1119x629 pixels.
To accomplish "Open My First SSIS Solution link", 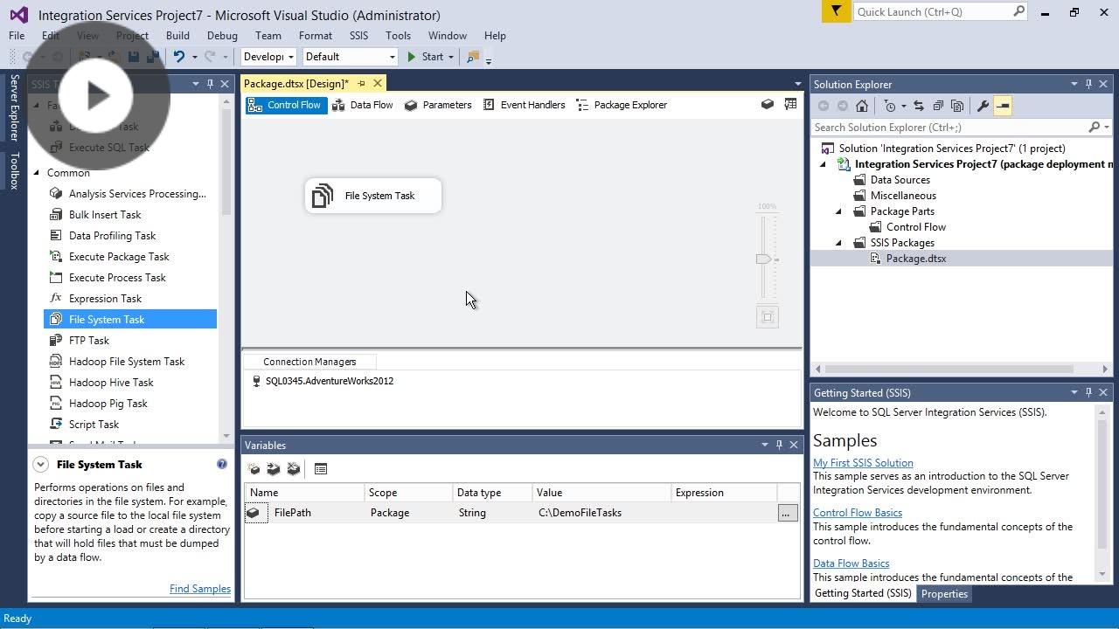I will tap(863, 463).
